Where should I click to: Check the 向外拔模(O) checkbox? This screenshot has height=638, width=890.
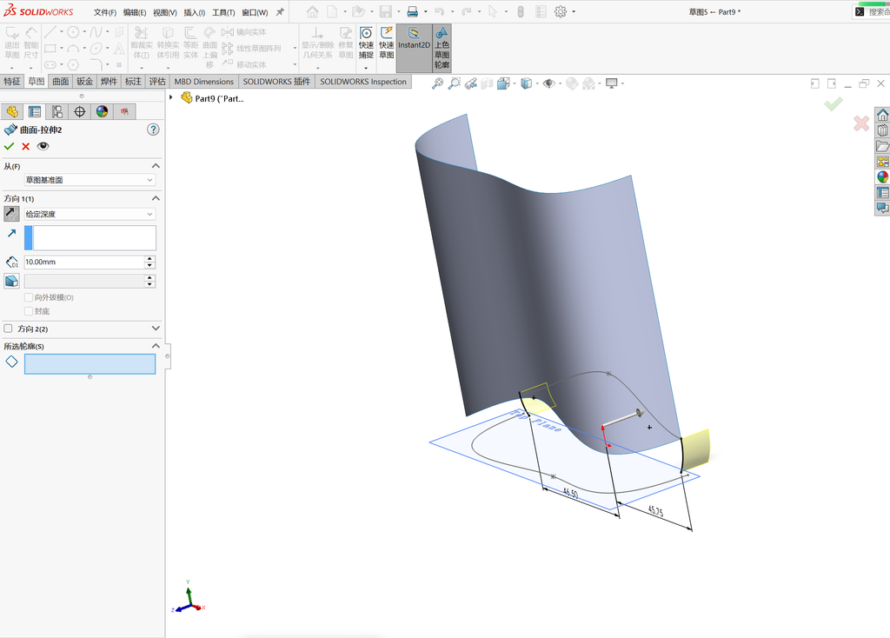(x=29, y=297)
